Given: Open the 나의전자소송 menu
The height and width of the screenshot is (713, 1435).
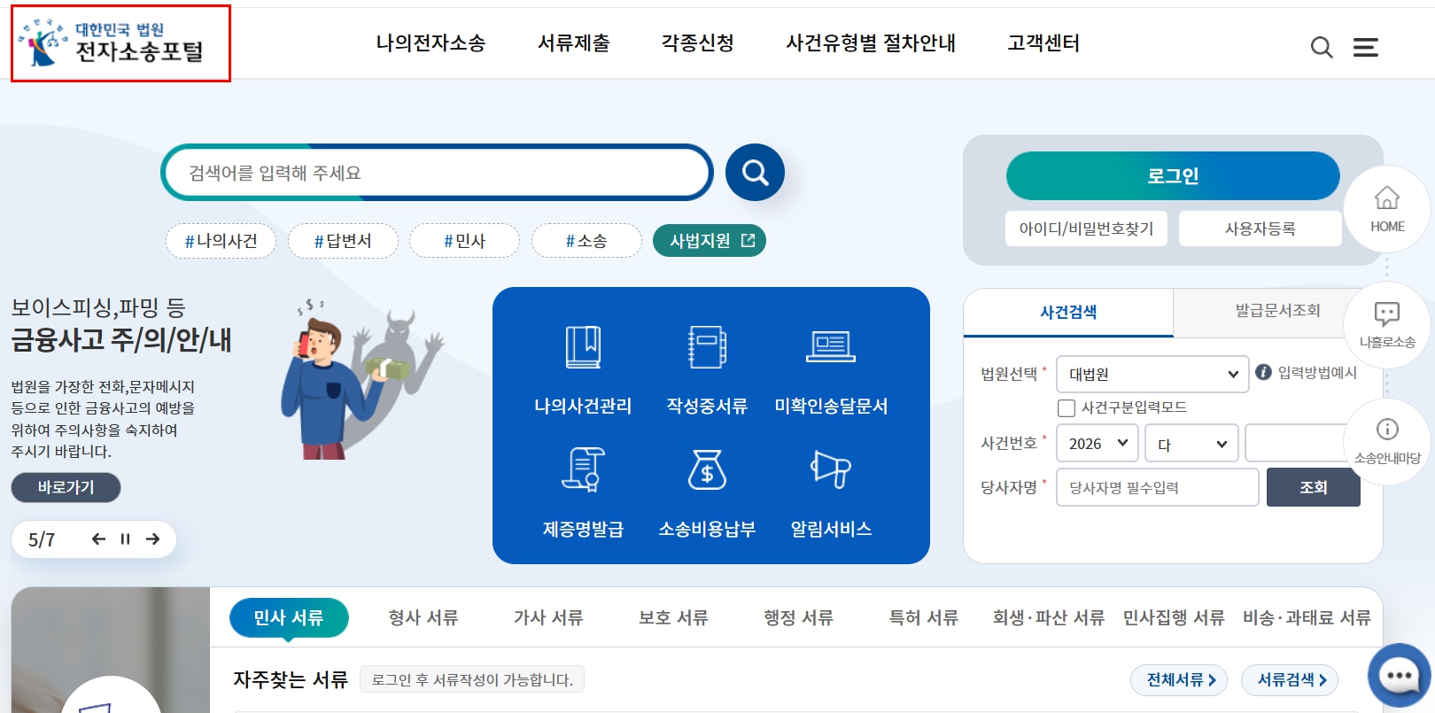Looking at the screenshot, I should coord(430,43).
